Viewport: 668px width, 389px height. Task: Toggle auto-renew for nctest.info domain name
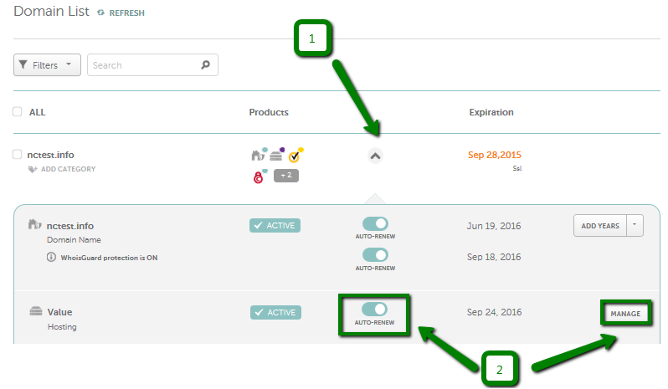(x=375, y=223)
